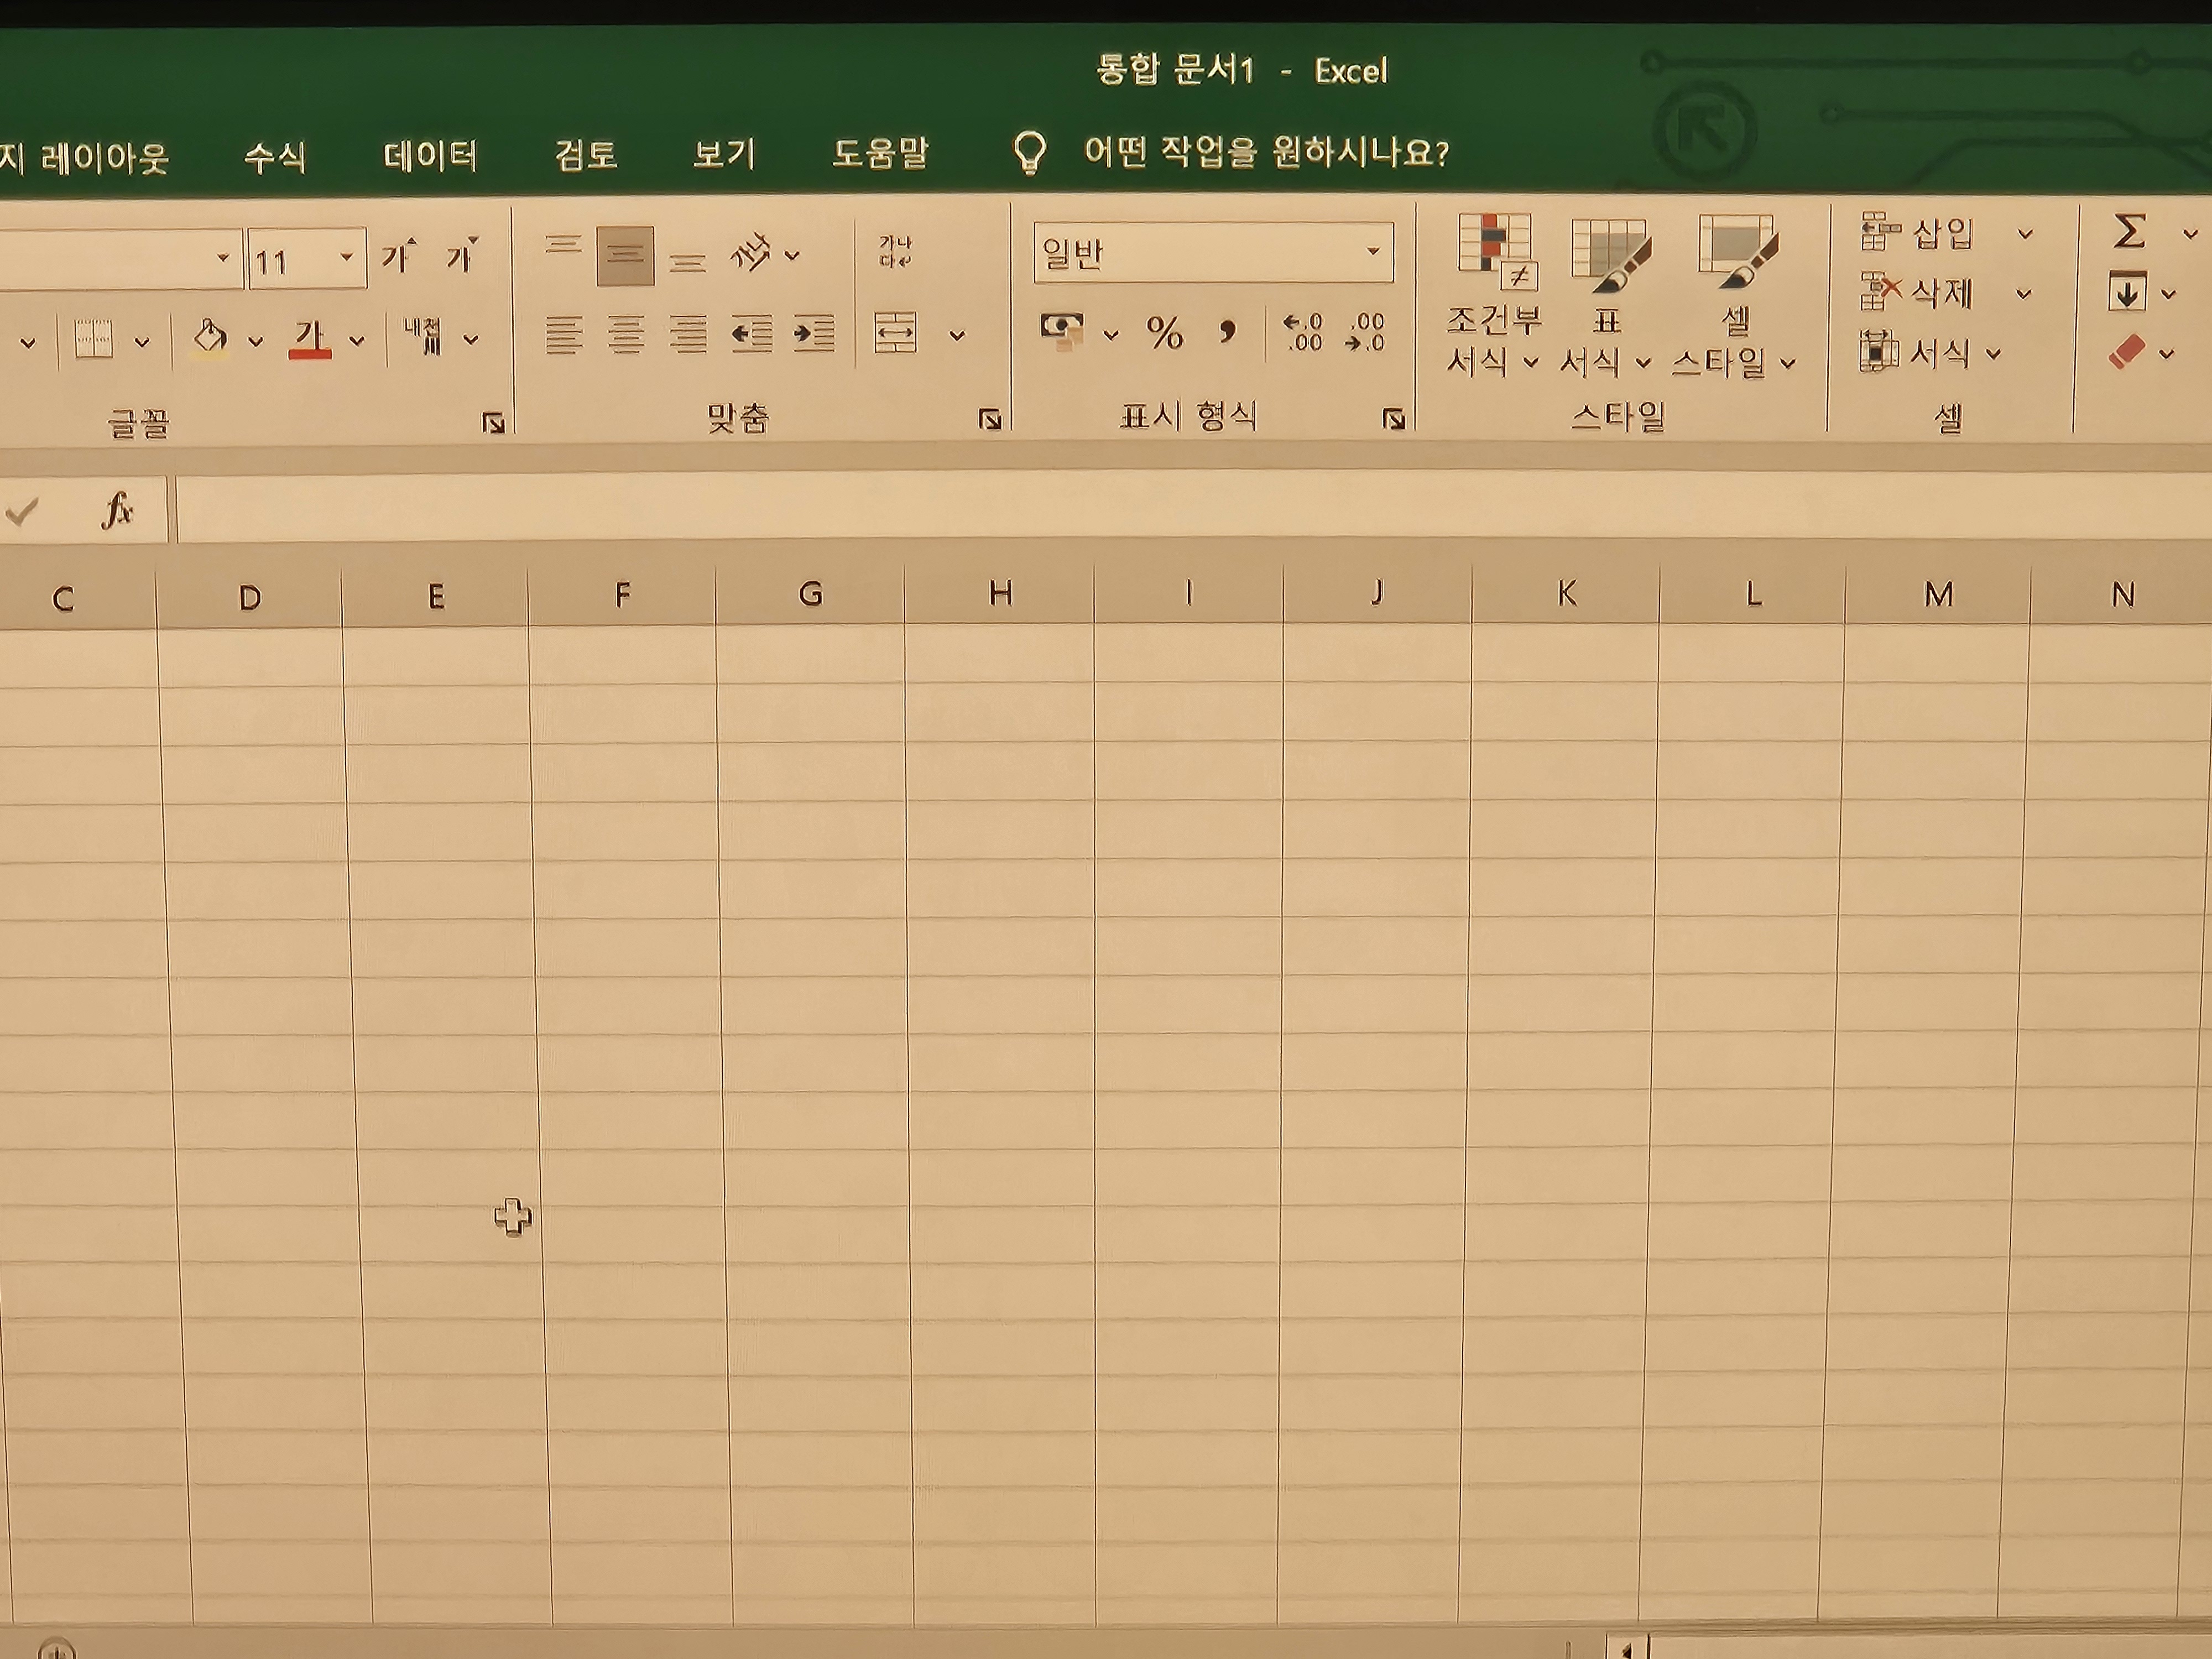
Task: Click the increase font size icon
Action: (x=398, y=257)
